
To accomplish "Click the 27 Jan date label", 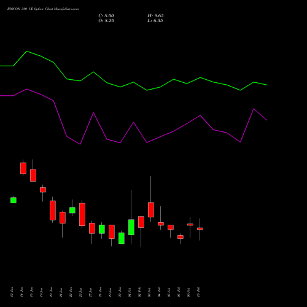I will [90, 292].
